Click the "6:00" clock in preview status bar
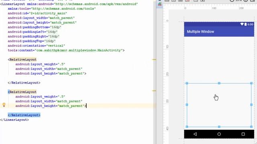This screenshot has width=257, height=144. [250, 24]
